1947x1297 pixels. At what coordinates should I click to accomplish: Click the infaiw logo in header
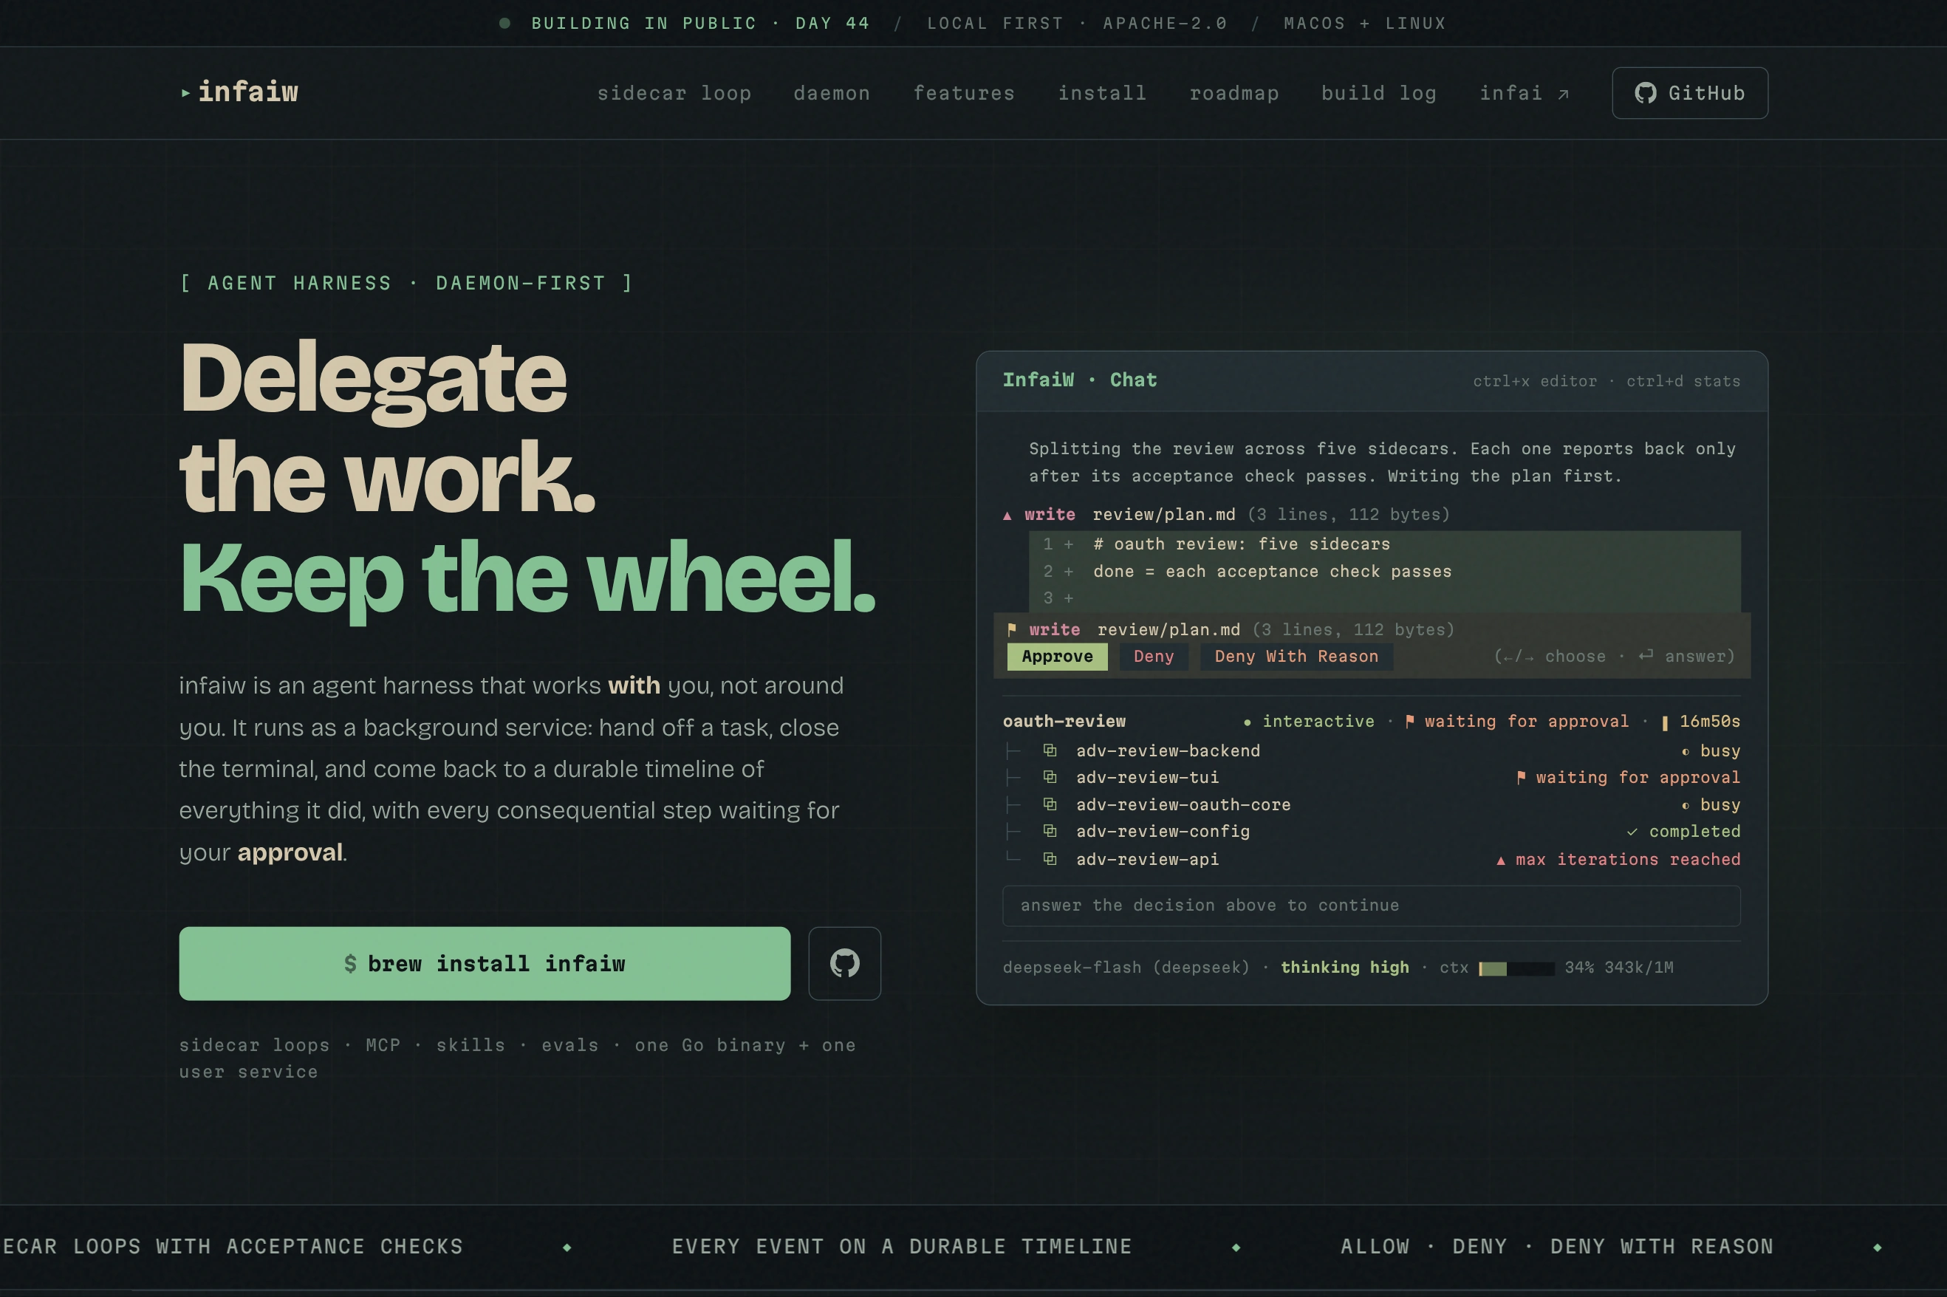[240, 92]
